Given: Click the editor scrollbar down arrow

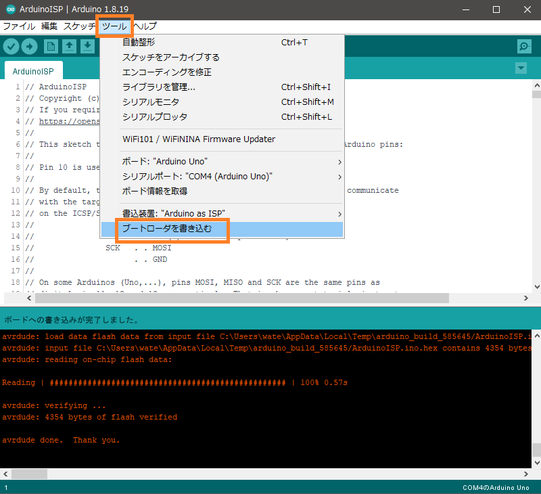Looking at the screenshot, I should (536, 287).
